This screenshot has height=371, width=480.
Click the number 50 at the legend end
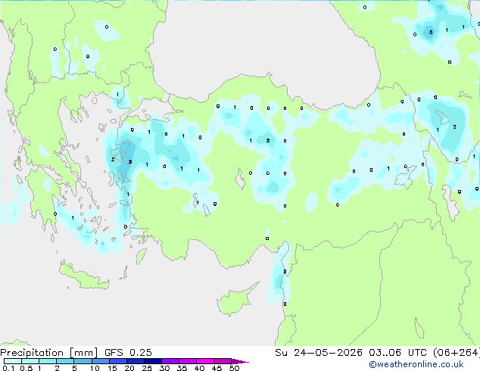click(x=234, y=368)
